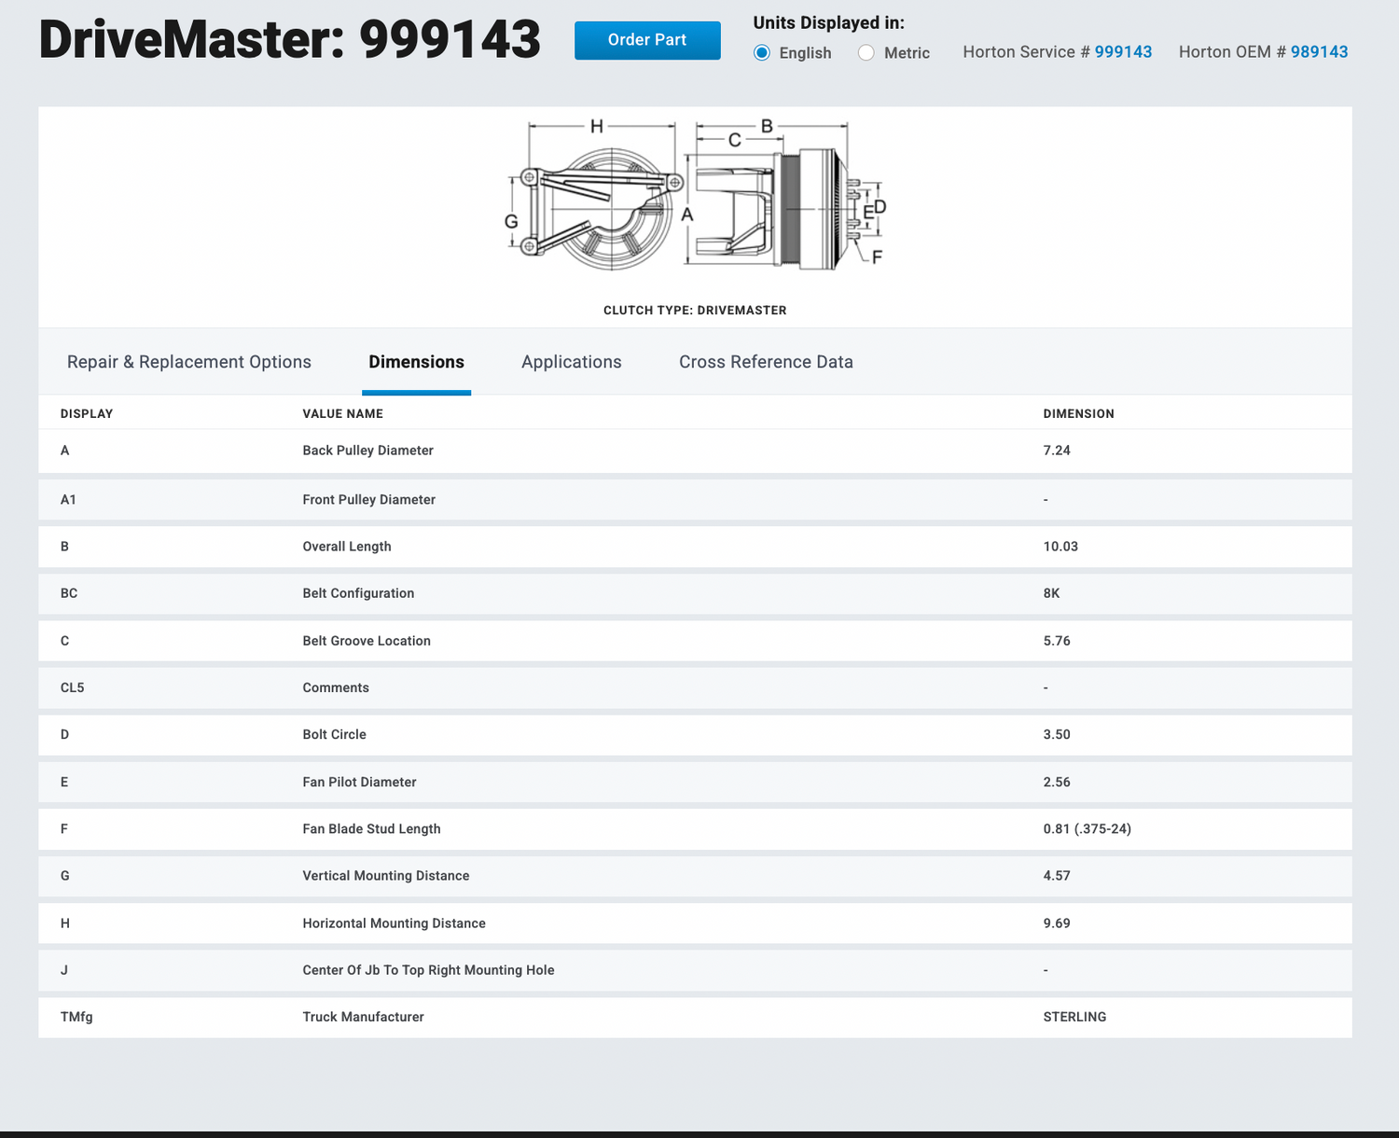Click the 9.69 dimension value
The height and width of the screenshot is (1138, 1399).
1057,923
